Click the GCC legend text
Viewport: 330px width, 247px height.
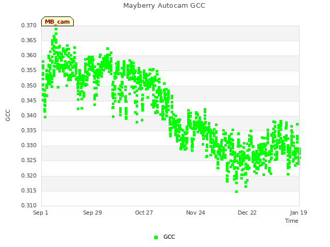tap(169, 237)
